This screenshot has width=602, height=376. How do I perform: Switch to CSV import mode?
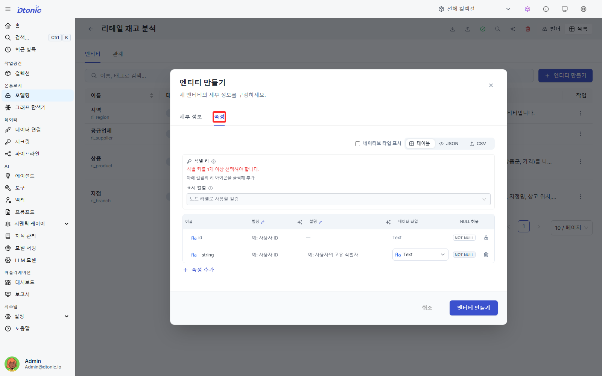478,144
